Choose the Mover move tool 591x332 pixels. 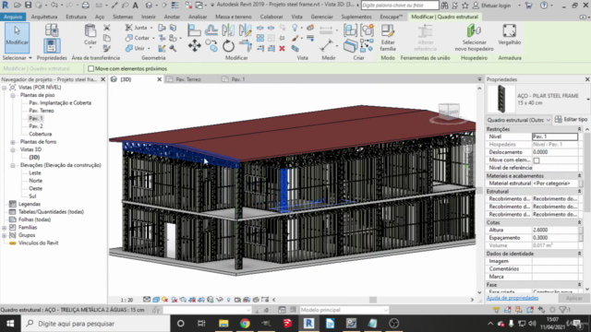point(195,46)
